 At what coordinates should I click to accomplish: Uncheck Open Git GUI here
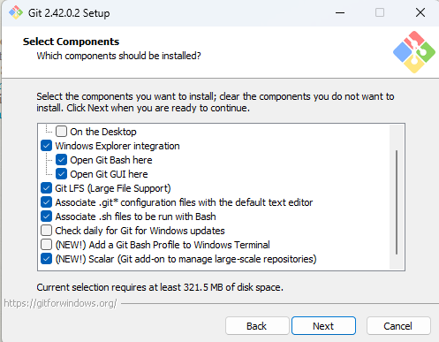pyautogui.click(x=61, y=174)
